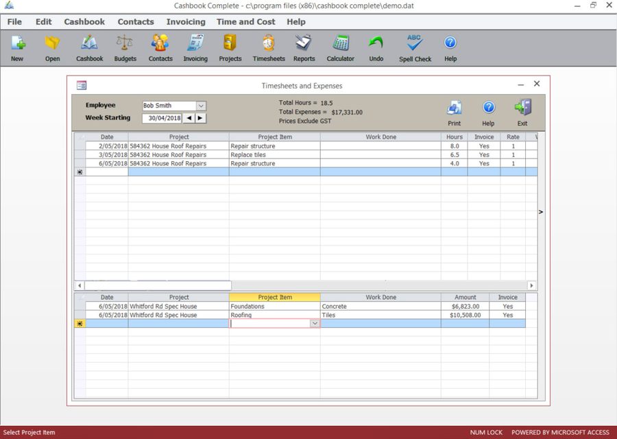The width and height of the screenshot is (617, 439).
Task: Click the timesheet horizontal scrollbar right arrow
Action: pos(531,285)
